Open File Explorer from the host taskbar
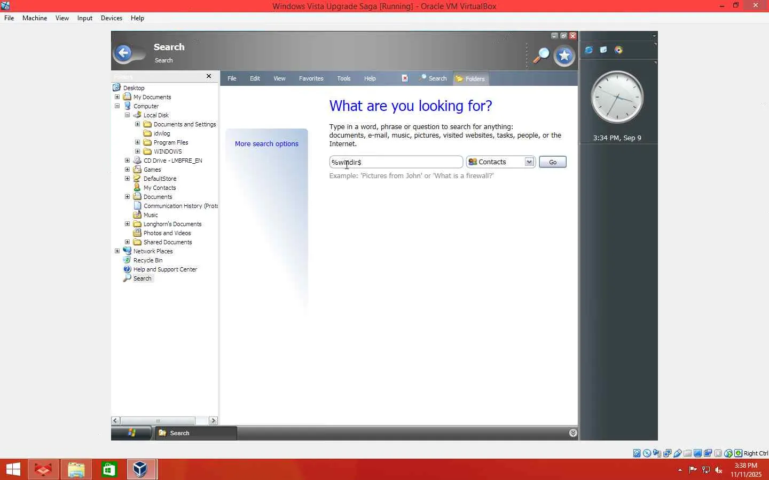Image resolution: width=769 pixels, height=480 pixels. [x=76, y=469]
